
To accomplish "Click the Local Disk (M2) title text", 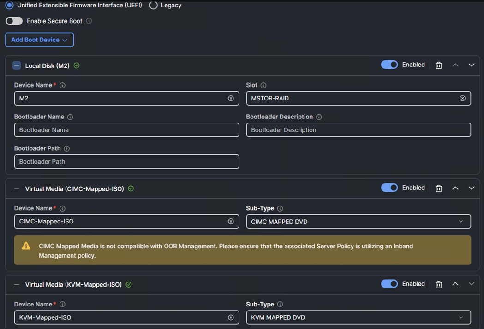I will click(47, 66).
